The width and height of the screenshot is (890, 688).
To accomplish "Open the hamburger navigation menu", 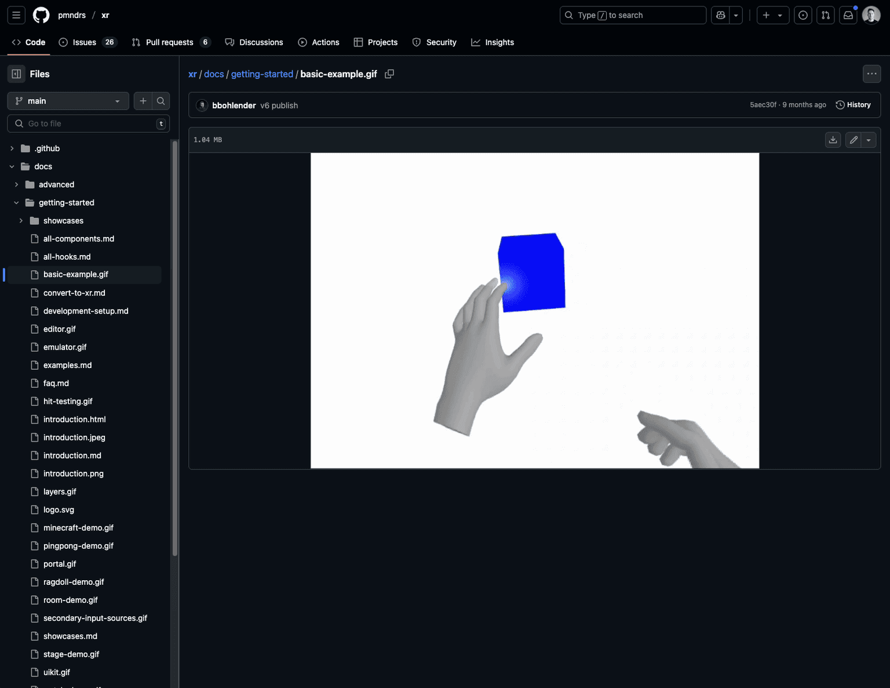I will (16, 15).
